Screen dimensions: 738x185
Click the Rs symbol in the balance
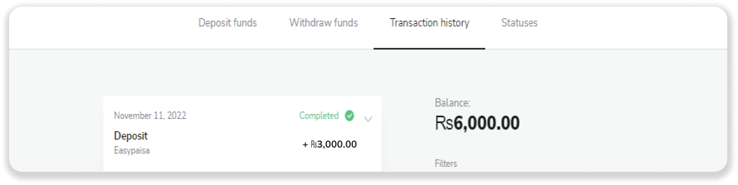click(444, 123)
